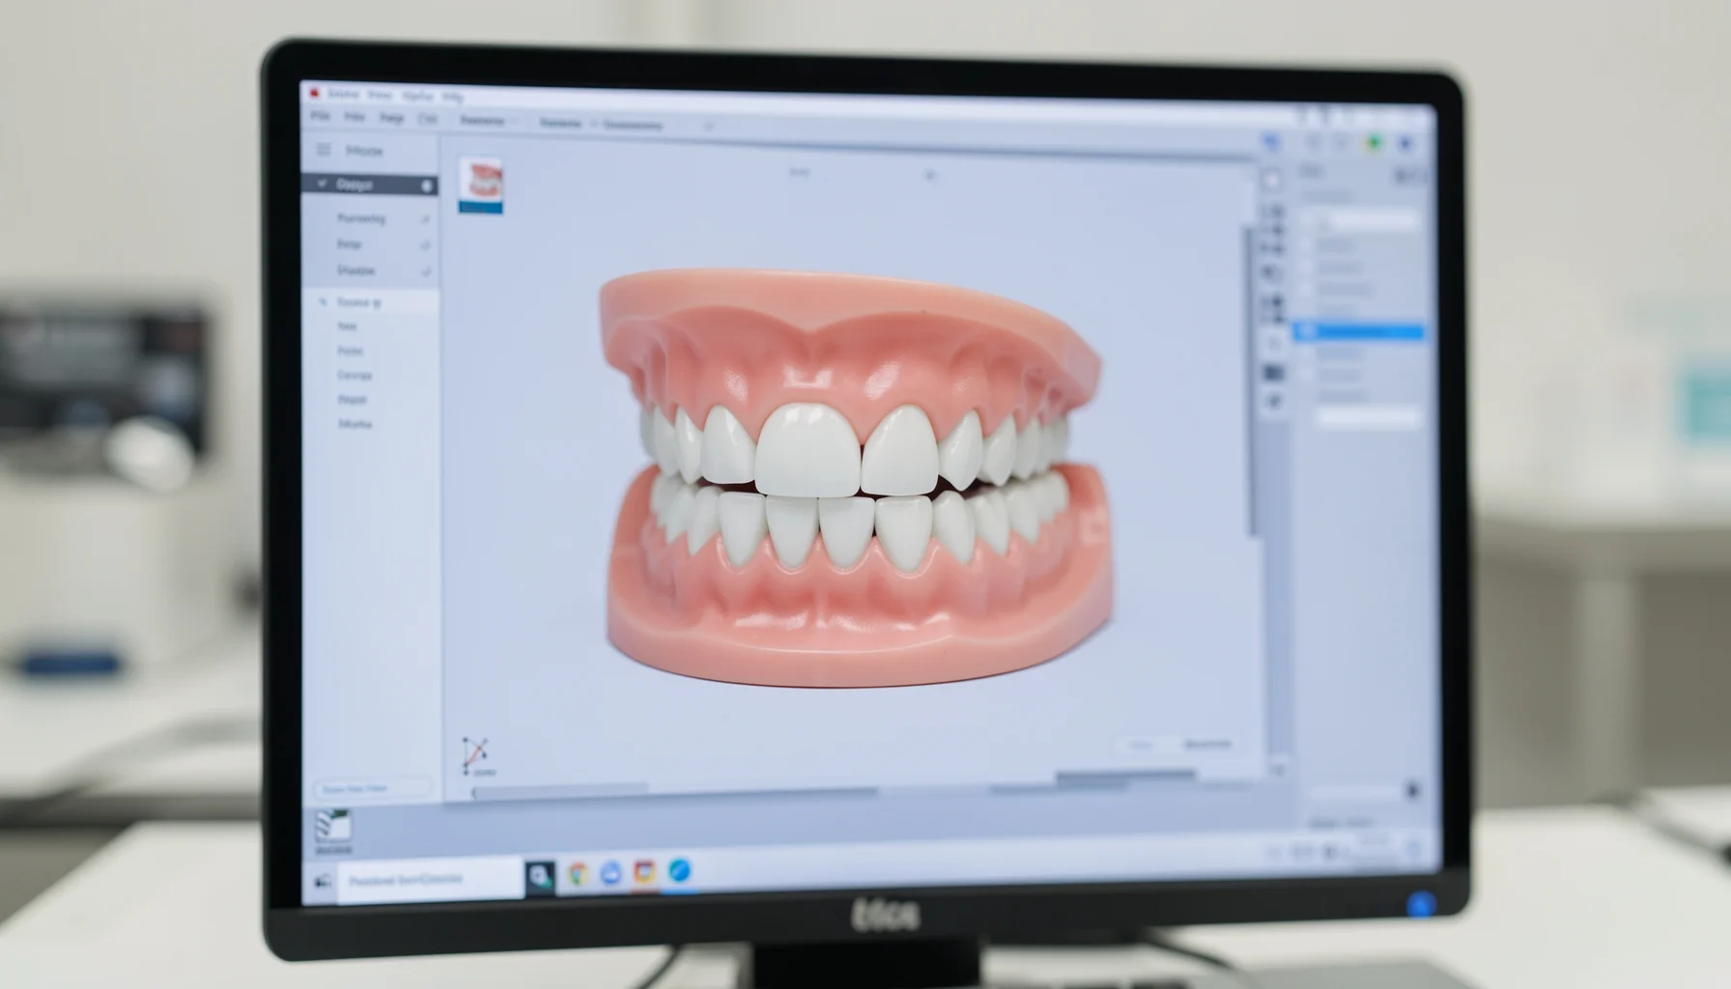Click the round icon on the highlighted sidebar header
This screenshot has height=989, width=1731.
[x=426, y=185]
